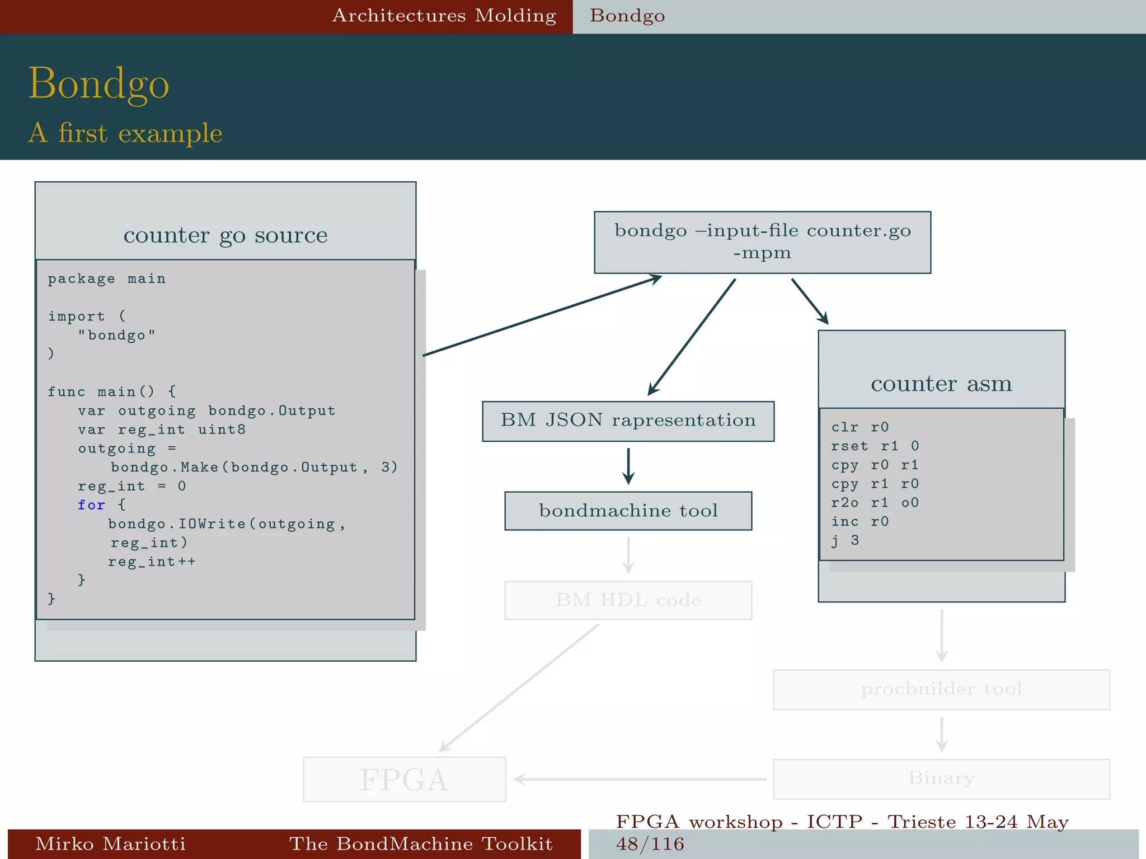Viewport: 1146px width, 859px height.
Task: Select the bondmachine tool box
Action: tap(628, 511)
